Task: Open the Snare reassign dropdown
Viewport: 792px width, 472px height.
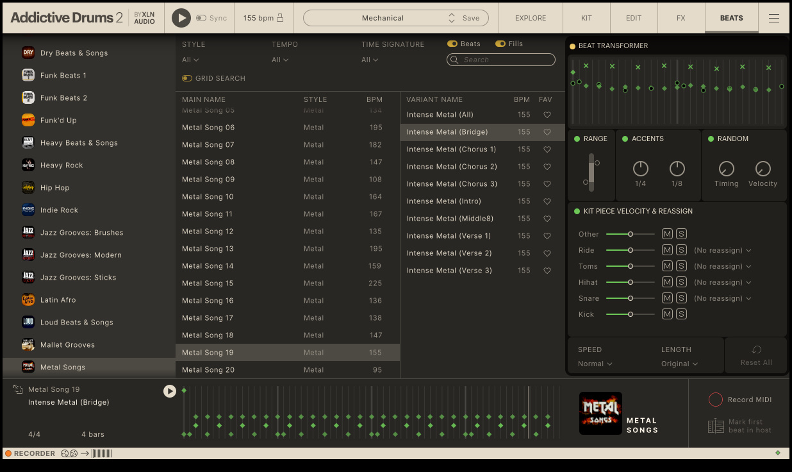Action: point(722,298)
